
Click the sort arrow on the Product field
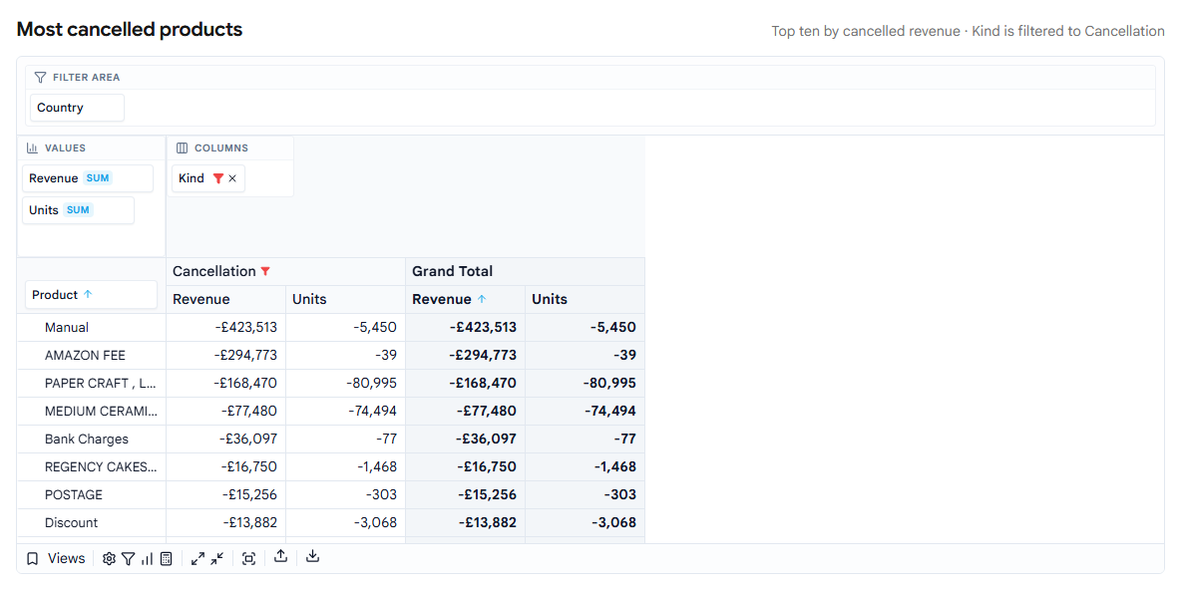(88, 295)
